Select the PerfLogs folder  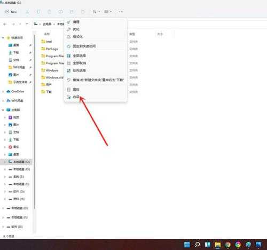[x=50, y=49]
